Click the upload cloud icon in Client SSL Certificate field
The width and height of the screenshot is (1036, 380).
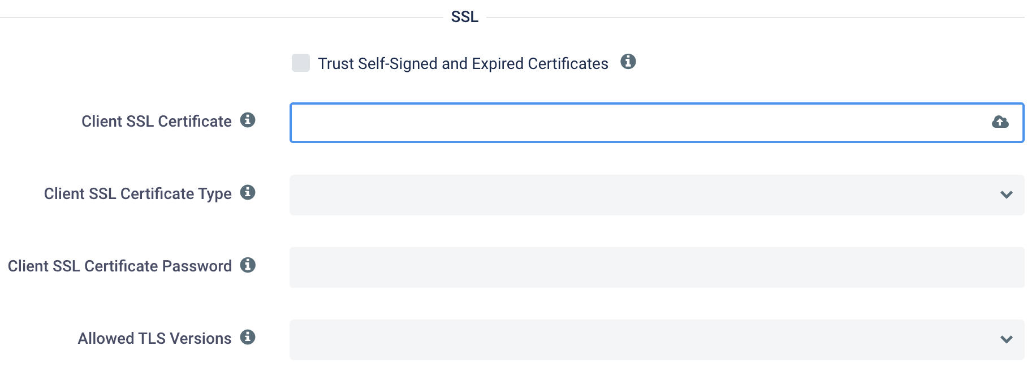(x=1000, y=122)
